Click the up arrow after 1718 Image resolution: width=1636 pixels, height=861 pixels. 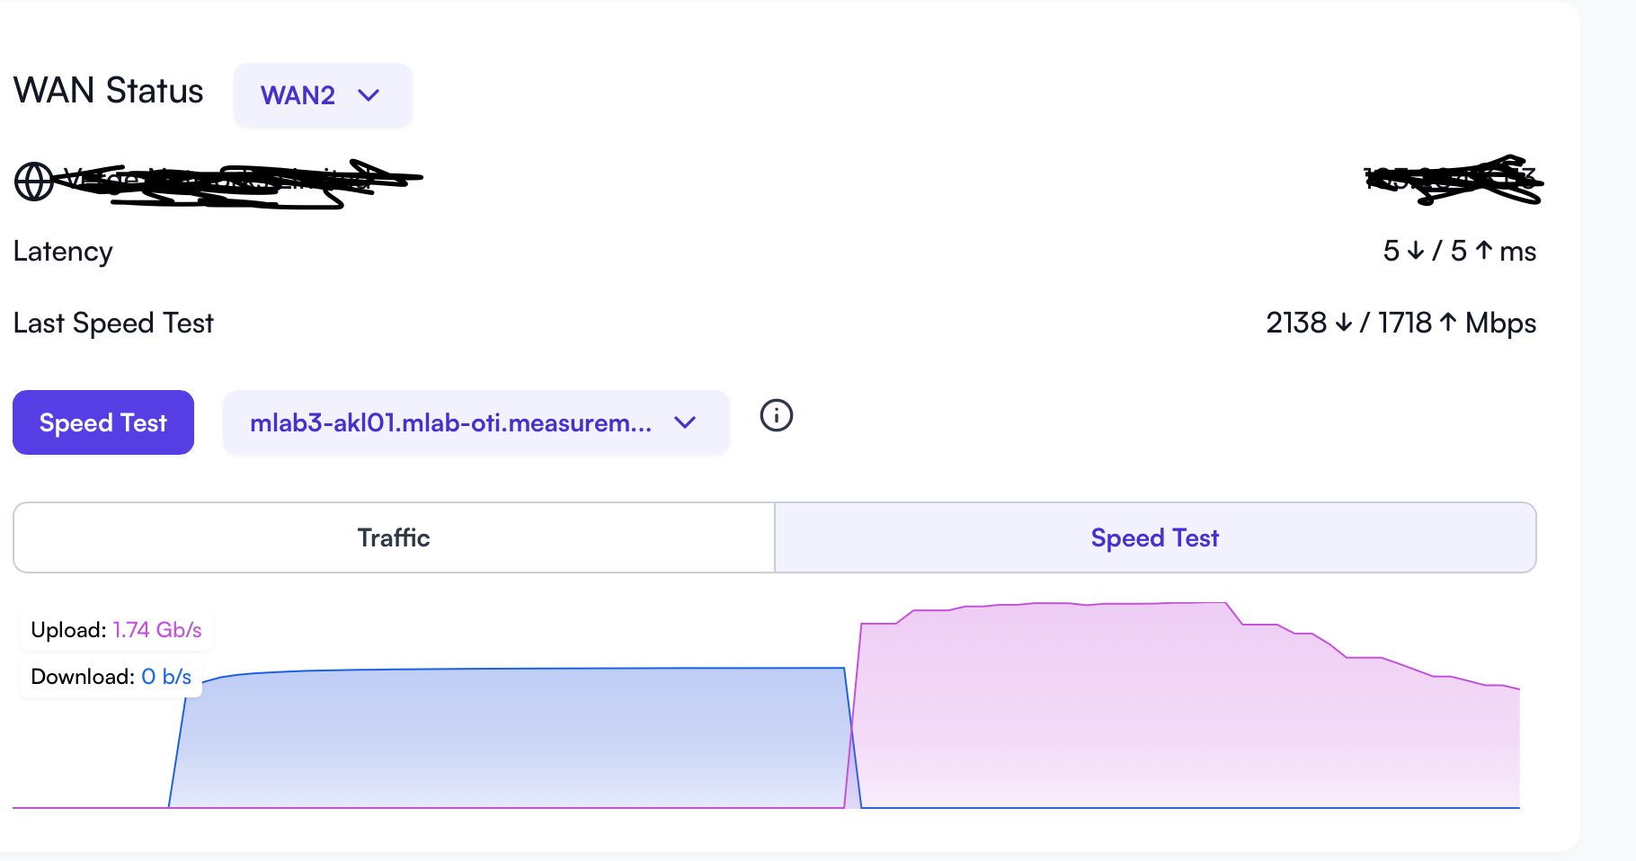[x=1447, y=323]
